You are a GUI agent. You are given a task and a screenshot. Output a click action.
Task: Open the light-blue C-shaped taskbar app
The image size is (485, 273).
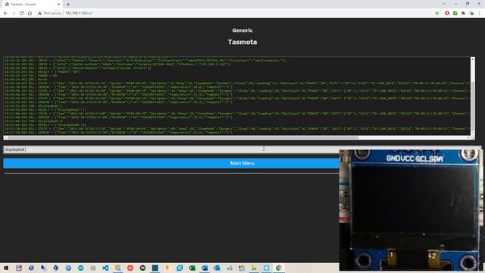(180, 268)
